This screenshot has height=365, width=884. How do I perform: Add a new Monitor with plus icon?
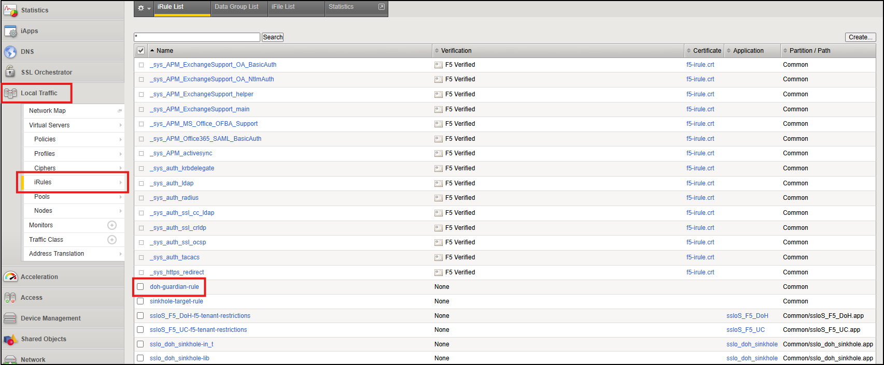(x=112, y=225)
